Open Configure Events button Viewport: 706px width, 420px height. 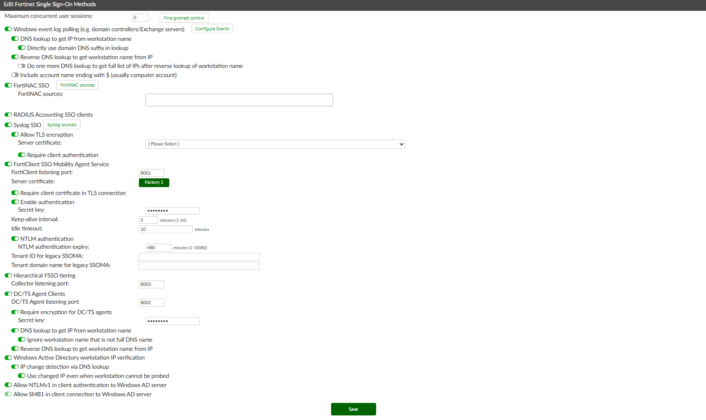pyautogui.click(x=212, y=29)
